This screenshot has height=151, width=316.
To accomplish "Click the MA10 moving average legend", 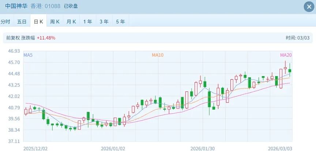I will click(x=158, y=55).
